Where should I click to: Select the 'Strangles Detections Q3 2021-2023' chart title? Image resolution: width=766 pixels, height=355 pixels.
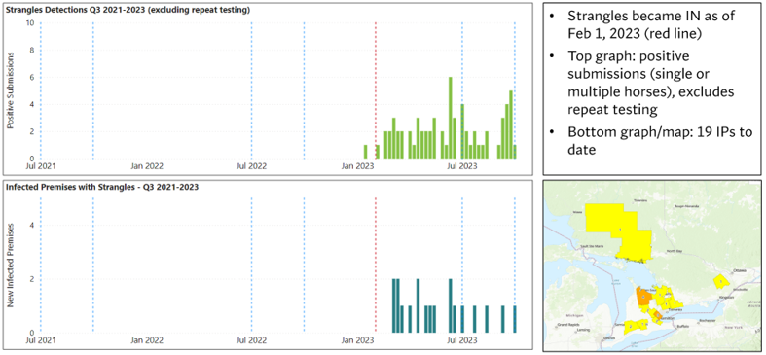click(x=128, y=11)
